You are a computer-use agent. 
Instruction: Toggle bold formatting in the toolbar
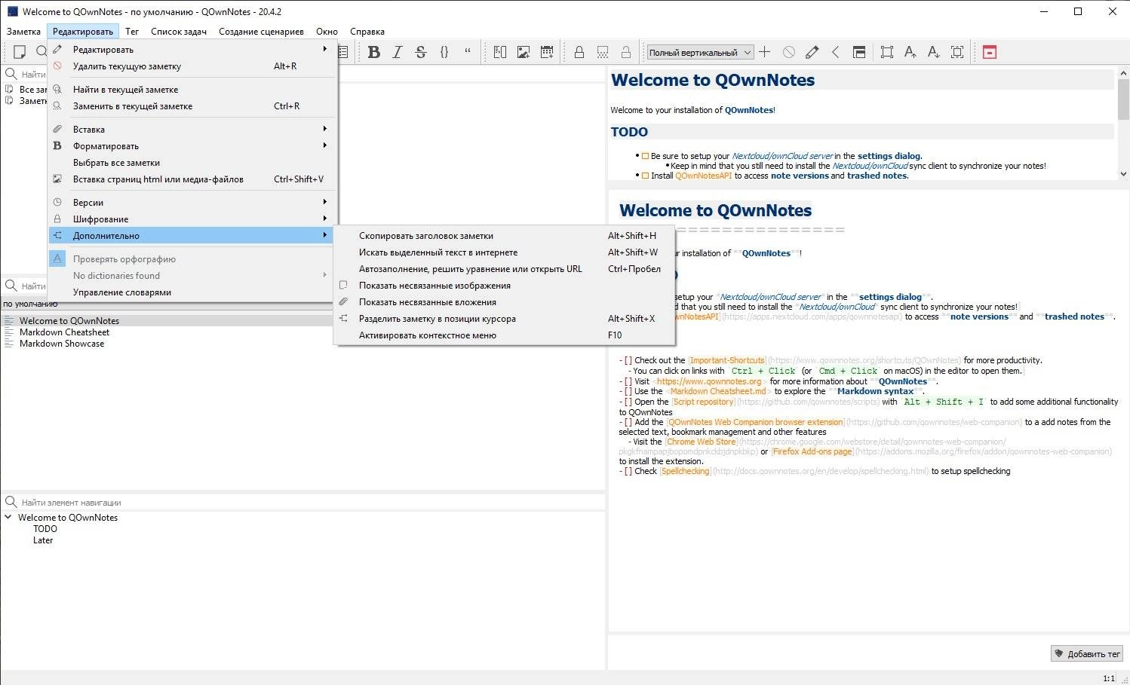tap(374, 52)
